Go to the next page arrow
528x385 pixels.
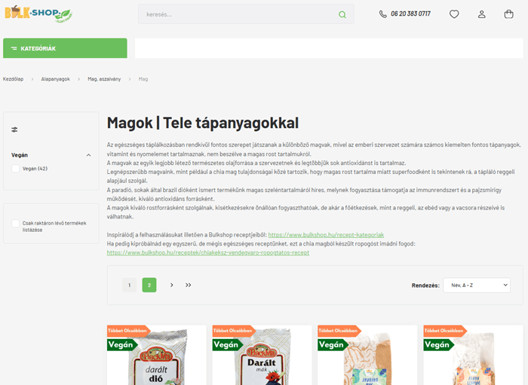click(x=171, y=285)
